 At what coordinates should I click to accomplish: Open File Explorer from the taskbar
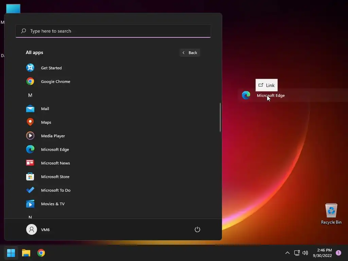[x=26, y=253]
